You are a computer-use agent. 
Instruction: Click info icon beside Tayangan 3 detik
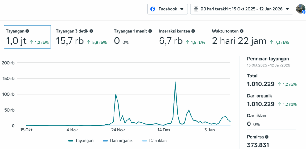tap(91, 31)
